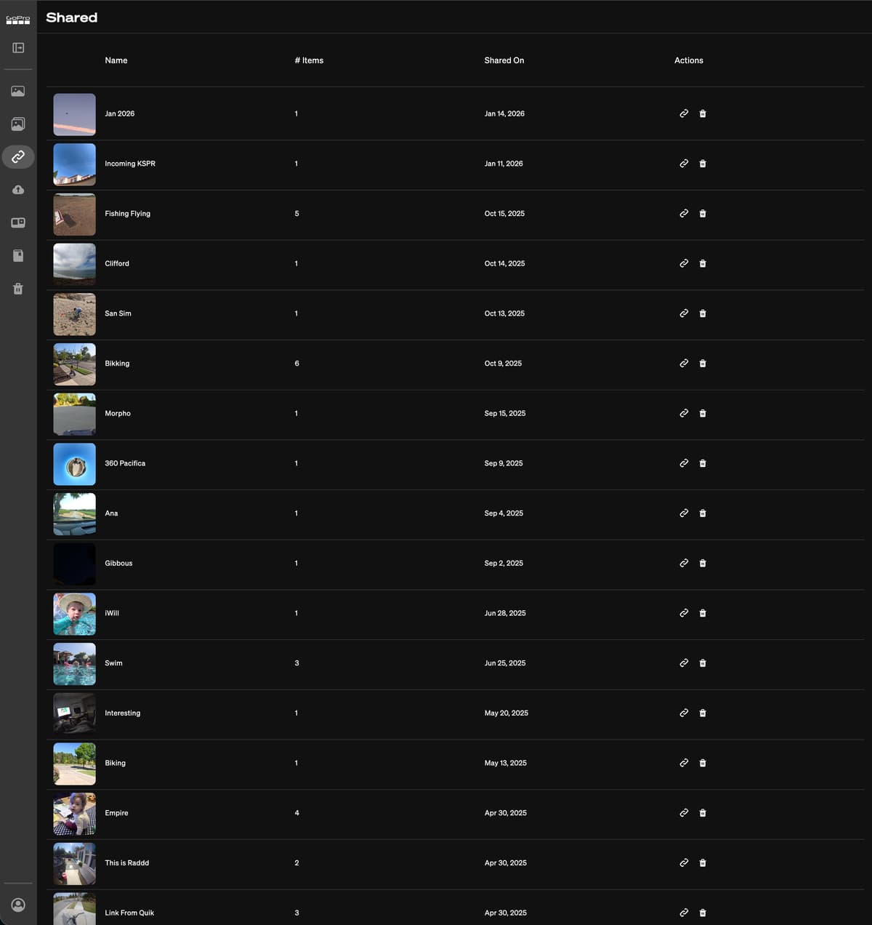Open the Clifford collection name
Viewport: 872px width, 925px height.
tap(117, 263)
